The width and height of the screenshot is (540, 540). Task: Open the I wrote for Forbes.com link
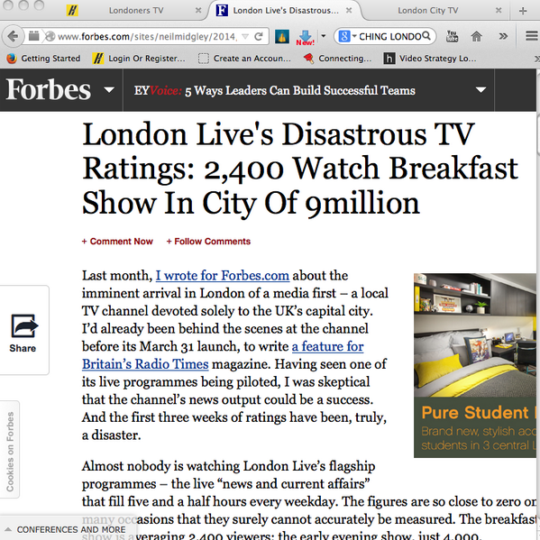223,276
